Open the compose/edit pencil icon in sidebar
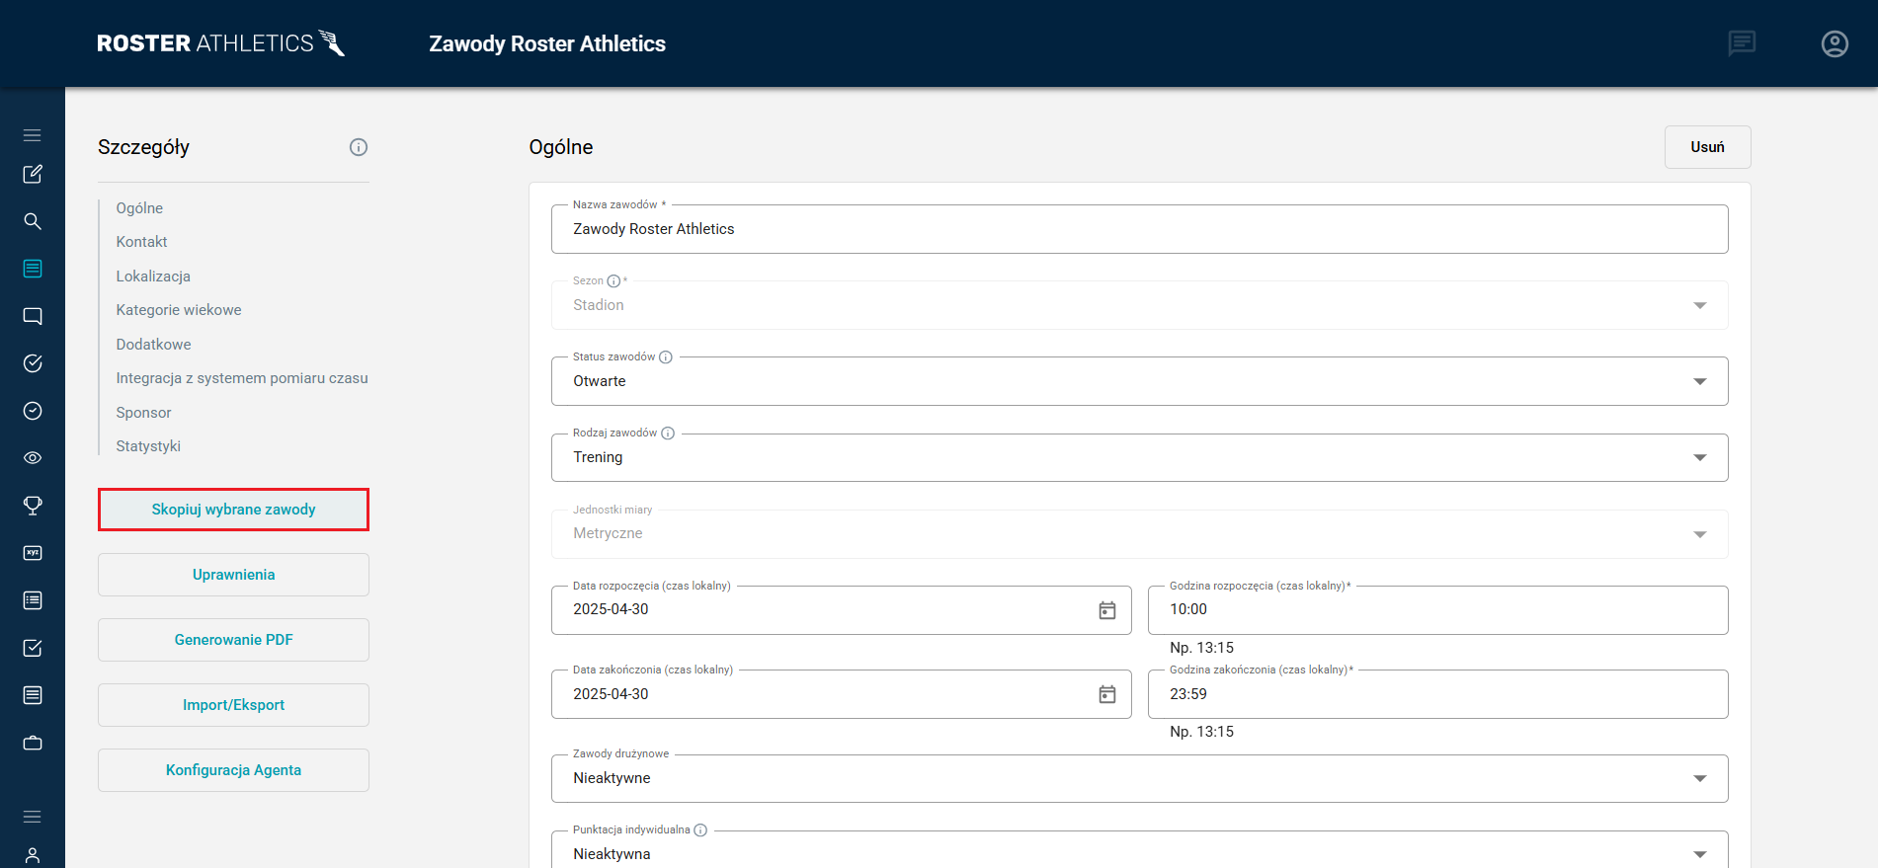 pos(33,174)
